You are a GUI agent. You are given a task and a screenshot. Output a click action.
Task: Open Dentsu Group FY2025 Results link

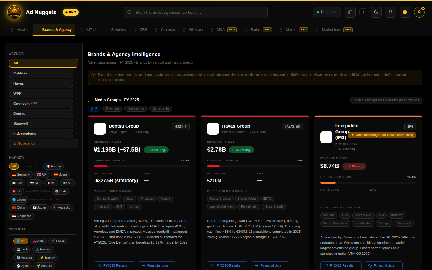pos(115,266)
